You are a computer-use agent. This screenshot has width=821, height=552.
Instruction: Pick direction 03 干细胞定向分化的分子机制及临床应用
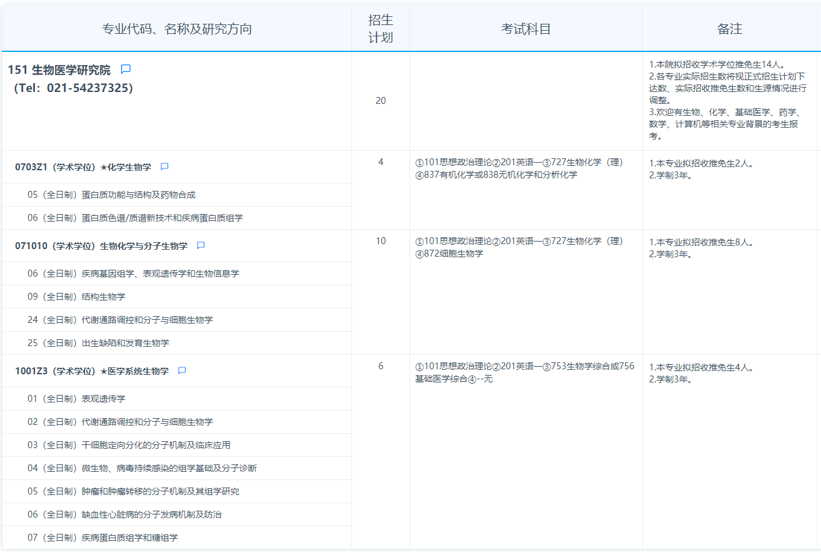[129, 445]
